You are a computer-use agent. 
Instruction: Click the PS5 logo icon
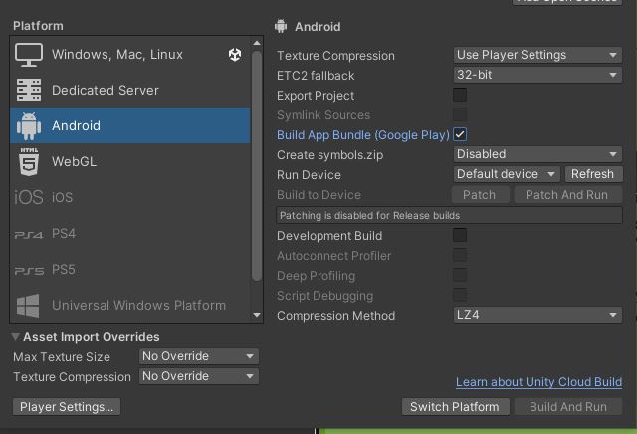pos(29,270)
